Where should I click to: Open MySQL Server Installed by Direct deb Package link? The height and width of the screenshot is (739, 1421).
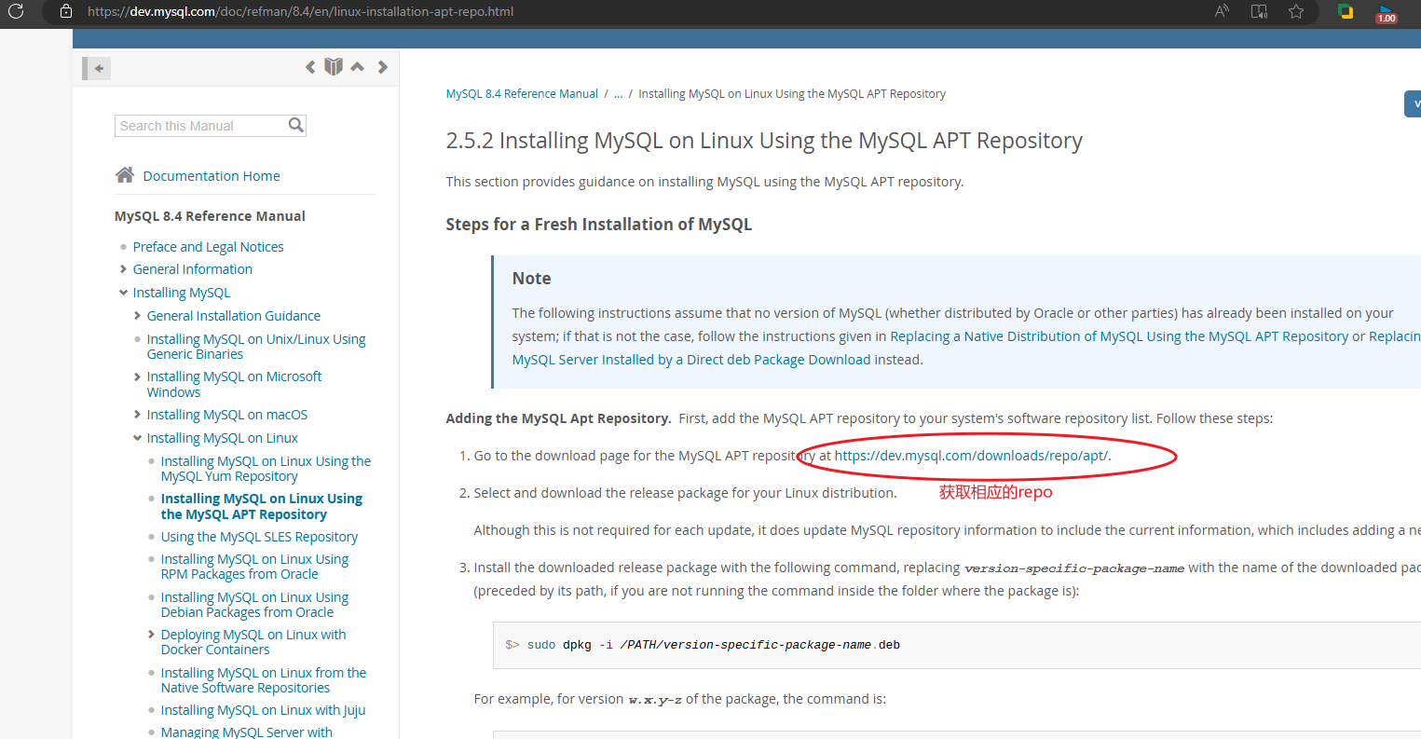click(691, 360)
